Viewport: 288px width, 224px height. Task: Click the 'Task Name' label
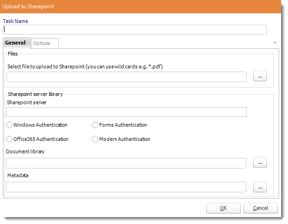(16, 21)
